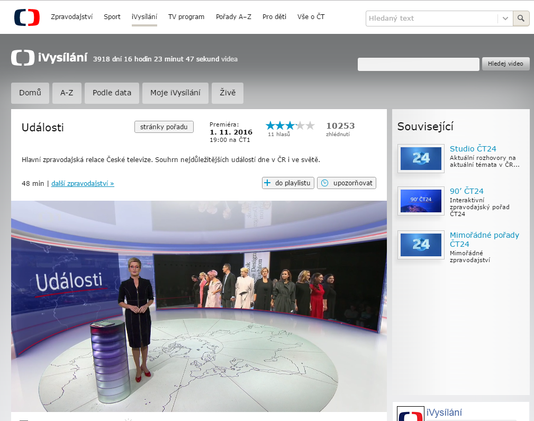Click the ČT logo in sidebar widget
The width and height of the screenshot is (534, 421).
point(410,414)
